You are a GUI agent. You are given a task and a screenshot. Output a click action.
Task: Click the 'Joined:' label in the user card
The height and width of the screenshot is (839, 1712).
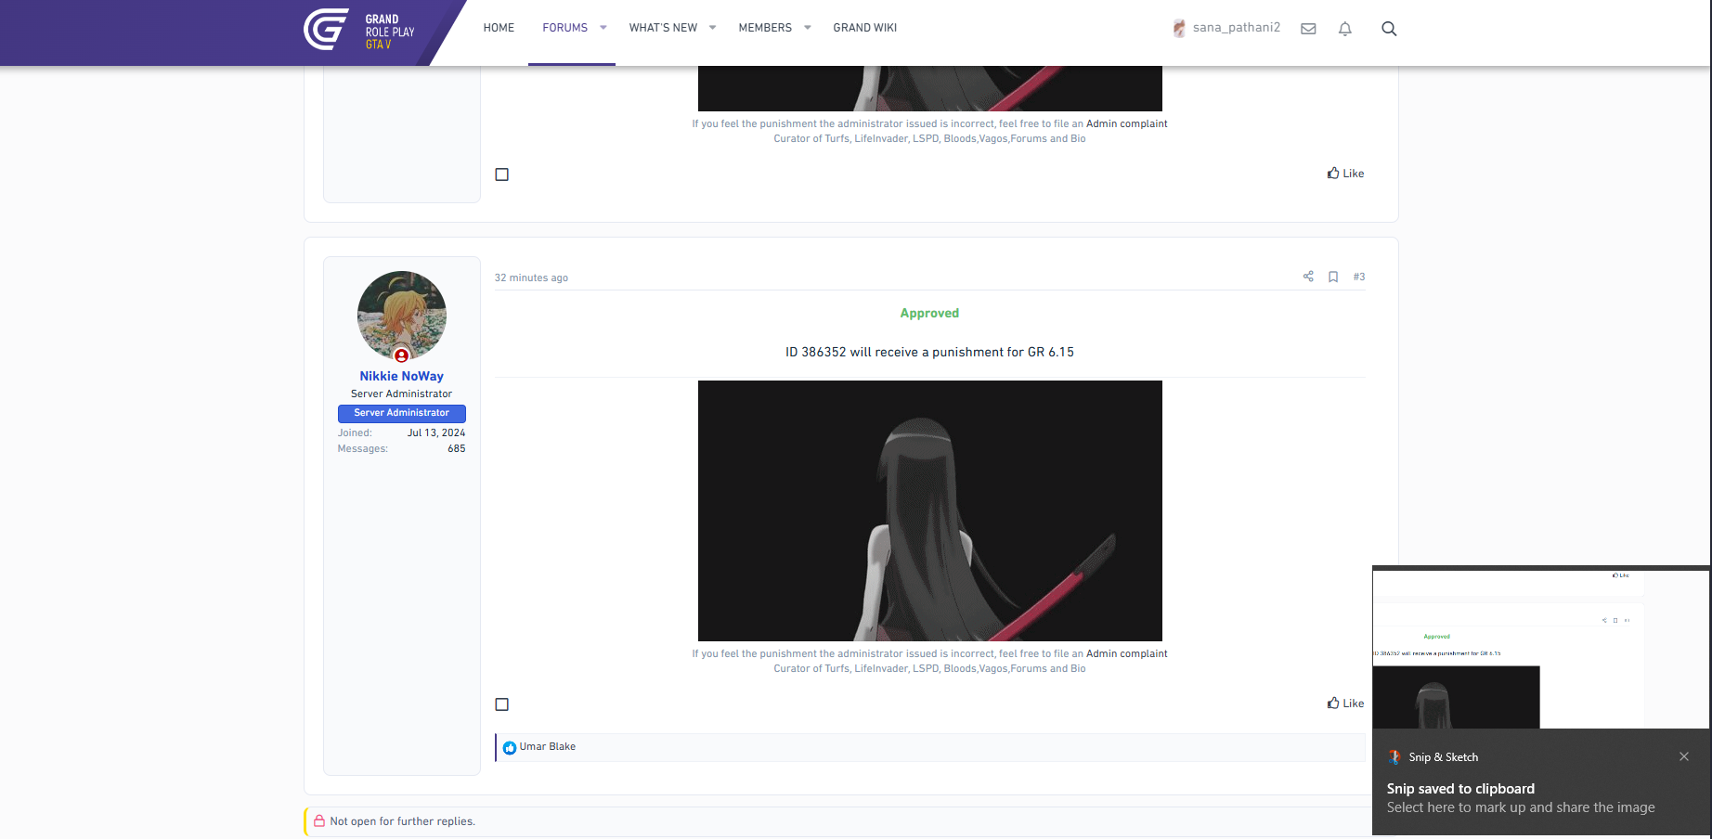[355, 433]
